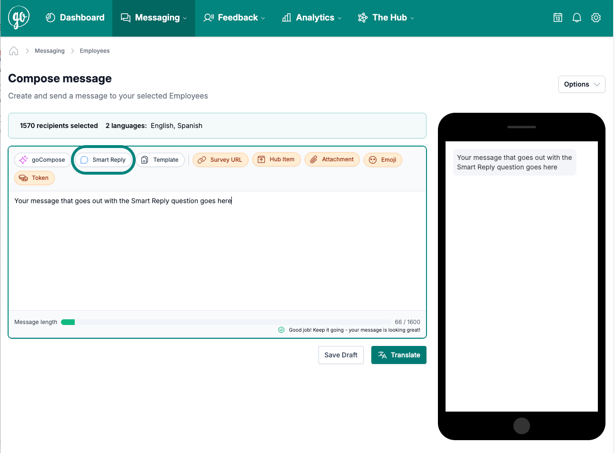Expand The Hub menu
Screen dimensions: 615x453
point(386,18)
